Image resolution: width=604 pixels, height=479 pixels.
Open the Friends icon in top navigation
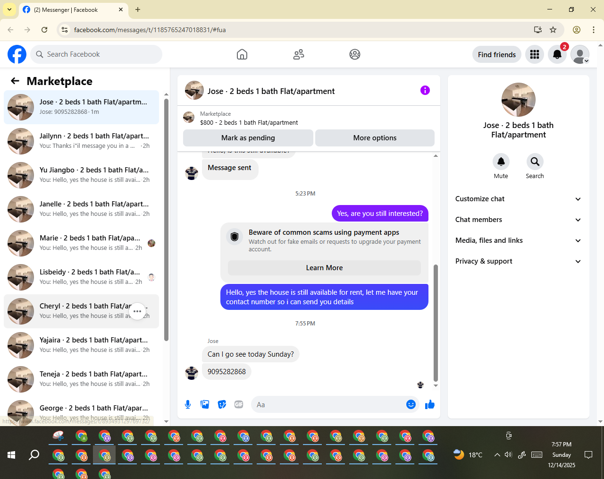[299, 54]
